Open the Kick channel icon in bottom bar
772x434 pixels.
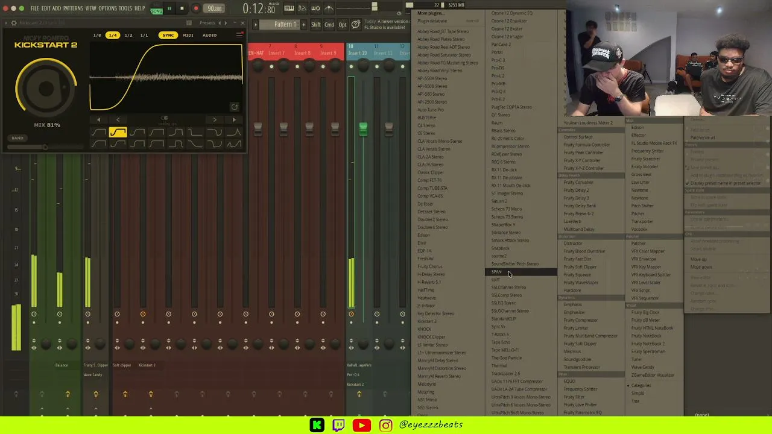(317, 426)
